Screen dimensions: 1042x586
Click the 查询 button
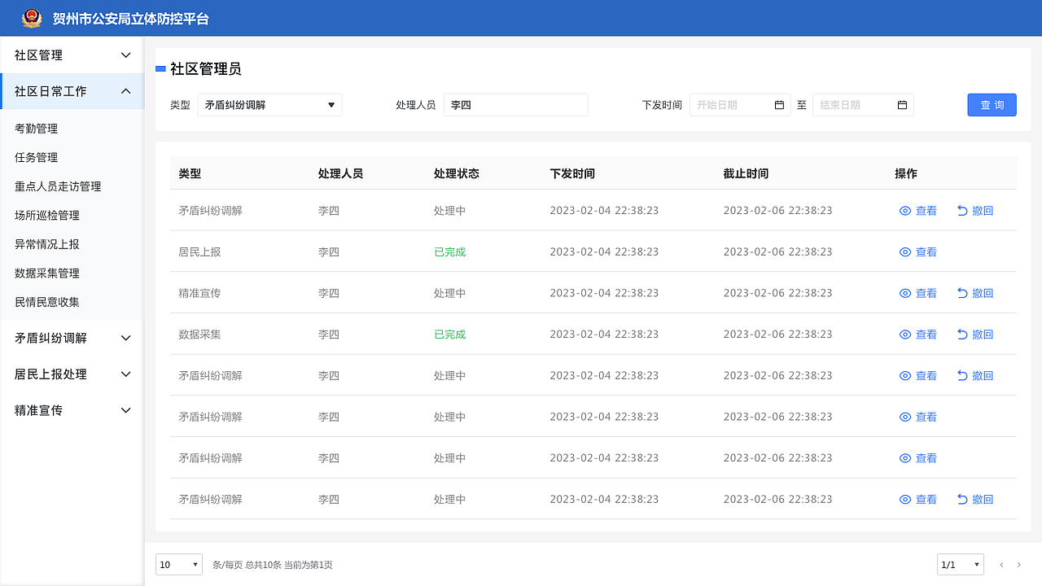[992, 104]
